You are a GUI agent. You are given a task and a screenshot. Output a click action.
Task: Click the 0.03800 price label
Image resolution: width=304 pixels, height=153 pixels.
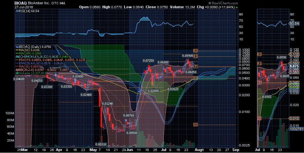coord(78,76)
